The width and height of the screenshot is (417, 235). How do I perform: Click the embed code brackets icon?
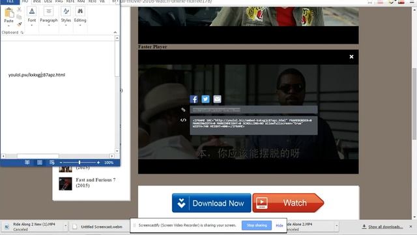click(x=183, y=120)
